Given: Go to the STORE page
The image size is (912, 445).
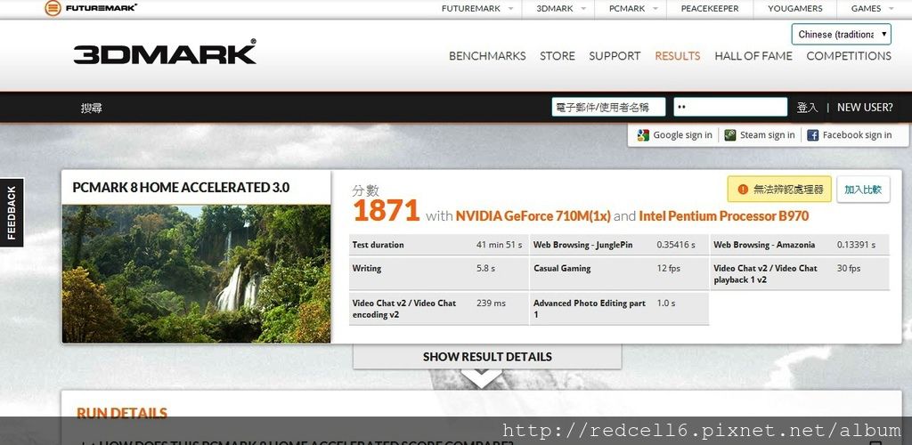Looking at the screenshot, I should point(558,56).
